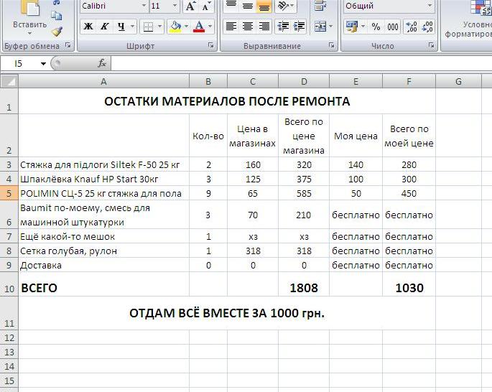Expand the font size 11 list
This screenshot has width=492, height=392.
click(175, 6)
